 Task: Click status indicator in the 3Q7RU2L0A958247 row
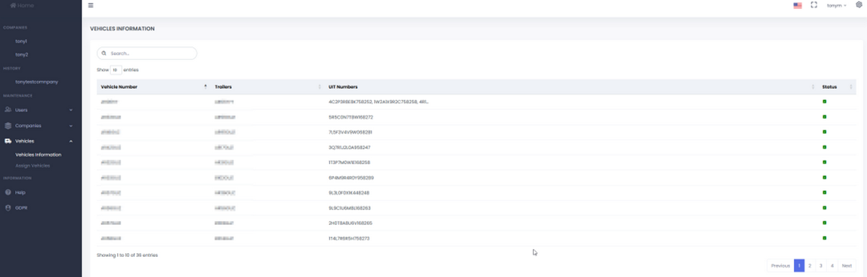824,147
